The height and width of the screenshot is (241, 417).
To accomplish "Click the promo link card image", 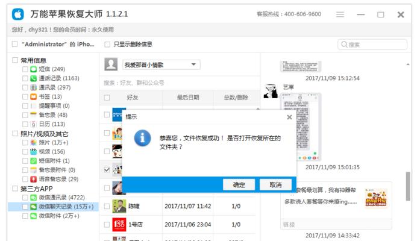I will [376, 198].
